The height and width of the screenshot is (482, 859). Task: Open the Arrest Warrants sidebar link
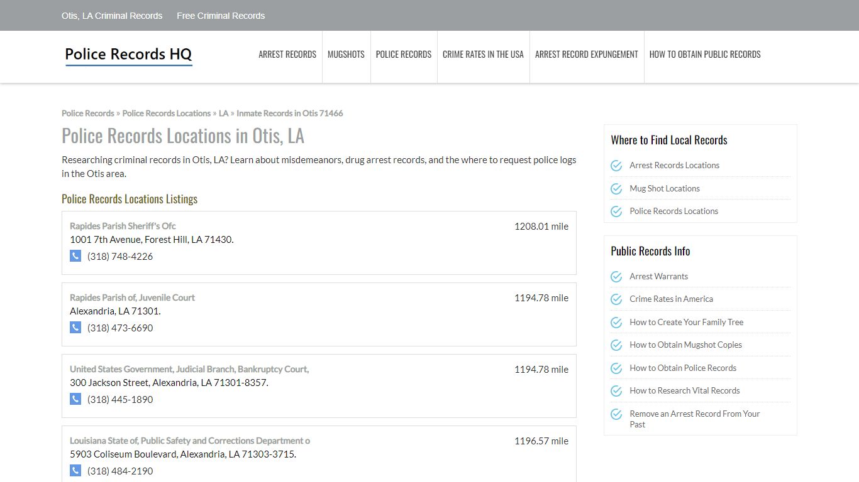659,277
